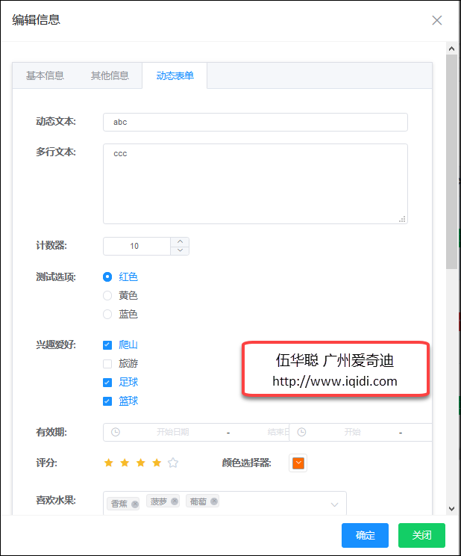461x556 pixels.
Task: Set 评分 to four stars
Action: (157, 463)
